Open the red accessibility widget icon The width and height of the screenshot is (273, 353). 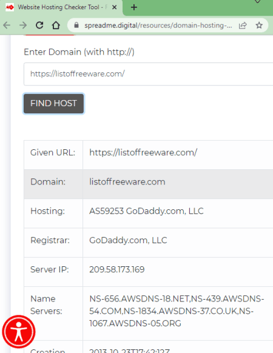19,332
